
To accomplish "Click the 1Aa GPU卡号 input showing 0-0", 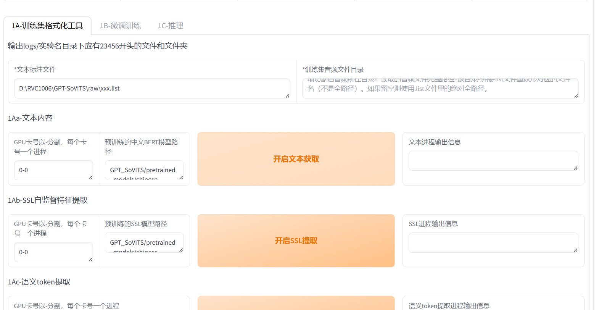I will [53, 170].
